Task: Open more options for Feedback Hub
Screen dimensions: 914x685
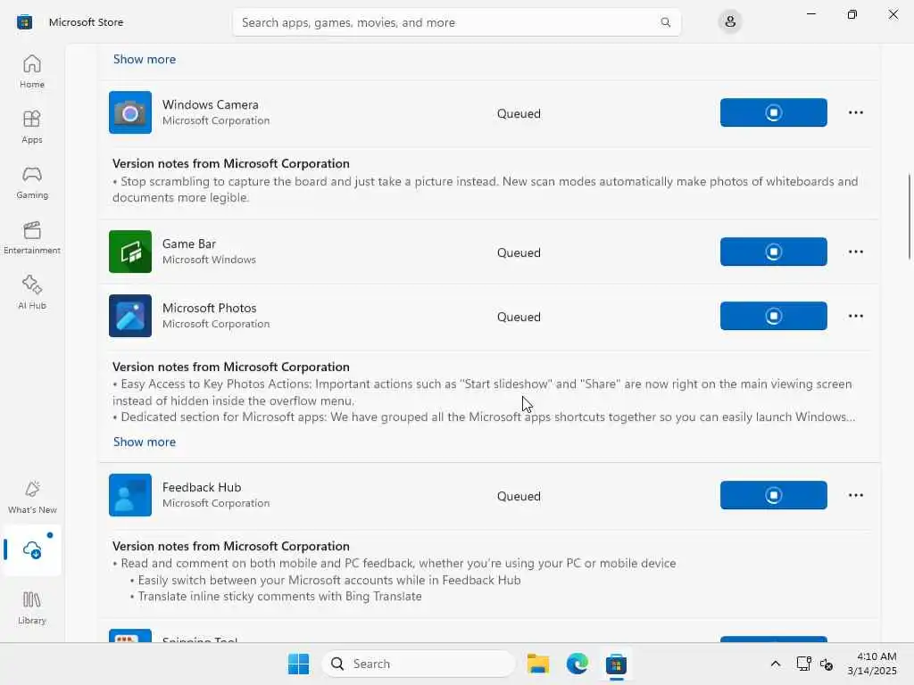Action: point(856,495)
